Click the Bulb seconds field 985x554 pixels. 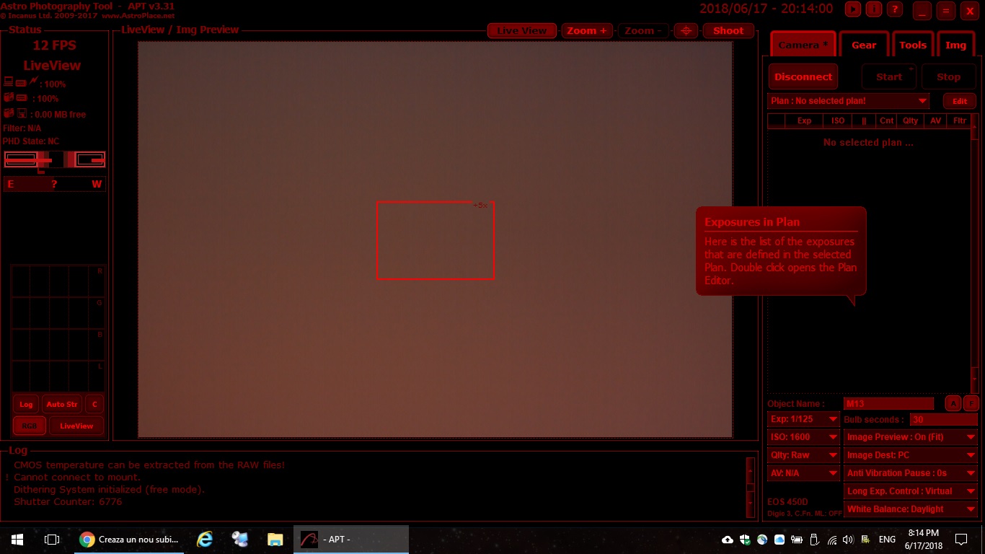point(944,419)
